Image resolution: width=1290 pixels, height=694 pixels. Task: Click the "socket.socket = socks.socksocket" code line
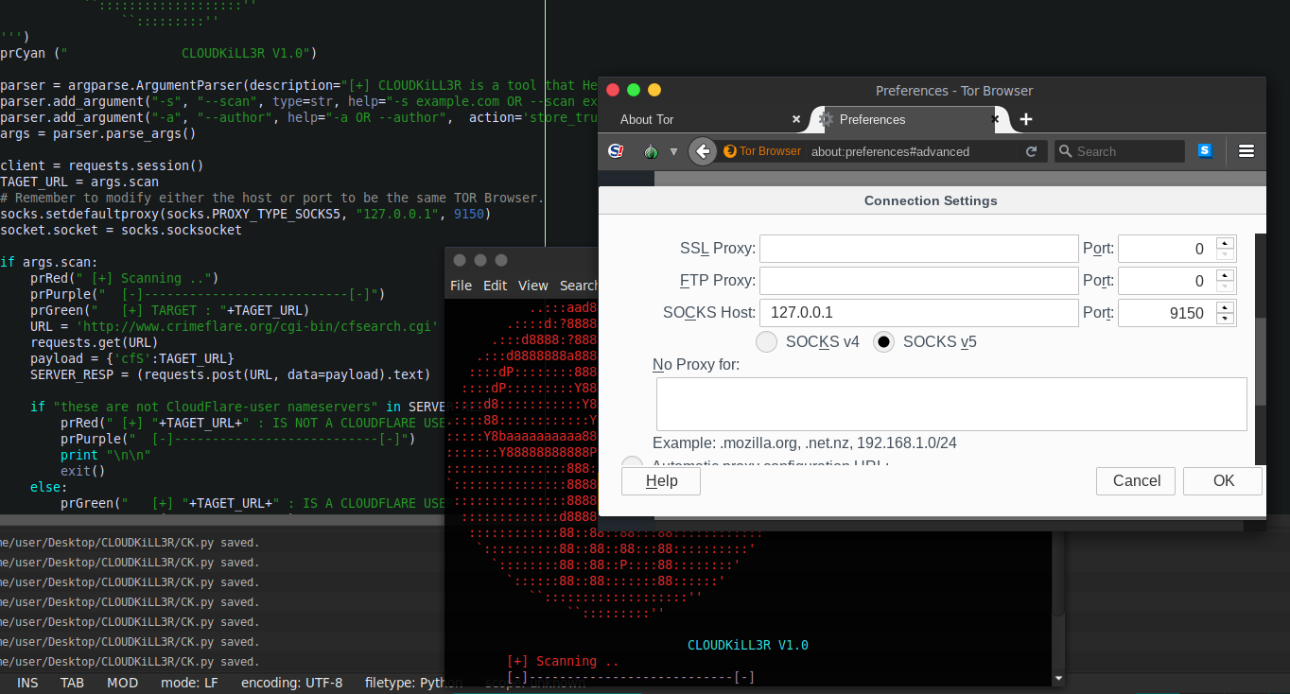[121, 230]
